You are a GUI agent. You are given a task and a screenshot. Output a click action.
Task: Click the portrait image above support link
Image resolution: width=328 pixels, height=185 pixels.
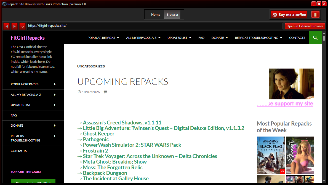coord(291,84)
